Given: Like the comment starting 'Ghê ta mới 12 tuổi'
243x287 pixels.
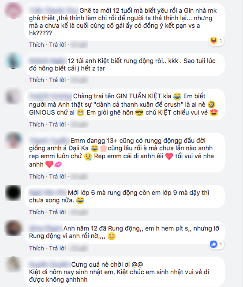Looking at the screenshot, I should pos(37,45).
